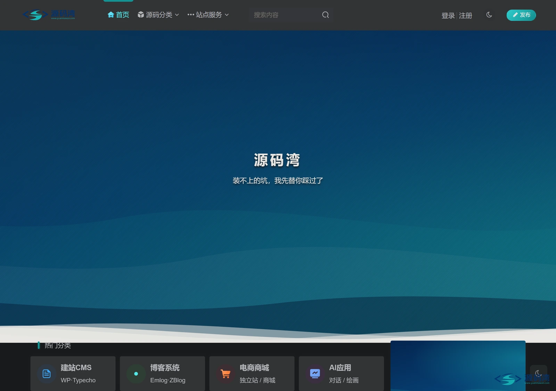
Task: Click the magnifier search icon
Action: click(325, 15)
